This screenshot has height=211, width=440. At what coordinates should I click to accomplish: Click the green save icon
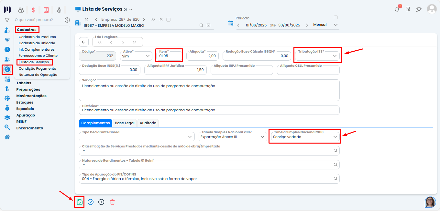(80, 202)
